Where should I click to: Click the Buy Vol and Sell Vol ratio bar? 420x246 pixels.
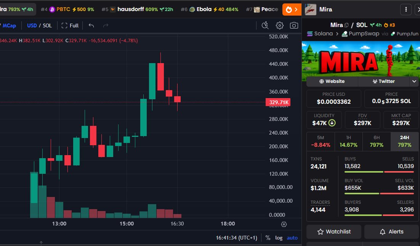[x=379, y=194]
